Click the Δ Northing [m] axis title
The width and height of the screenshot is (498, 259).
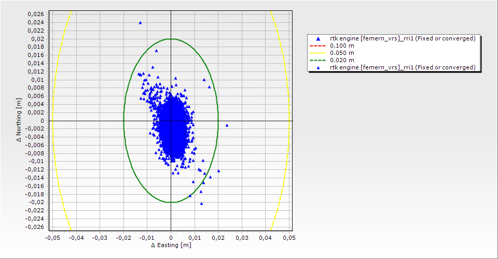click(x=19, y=120)
